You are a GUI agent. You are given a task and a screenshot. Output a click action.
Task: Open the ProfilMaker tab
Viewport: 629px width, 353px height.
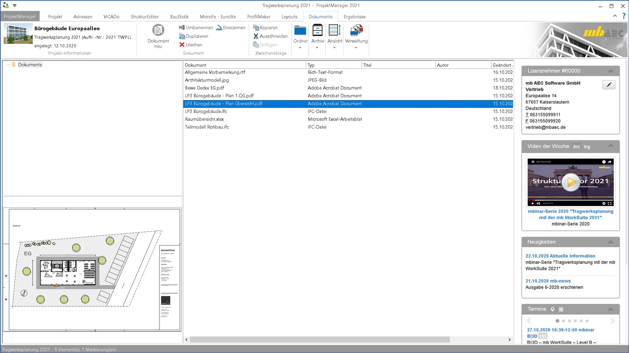[x=259, y=16]
